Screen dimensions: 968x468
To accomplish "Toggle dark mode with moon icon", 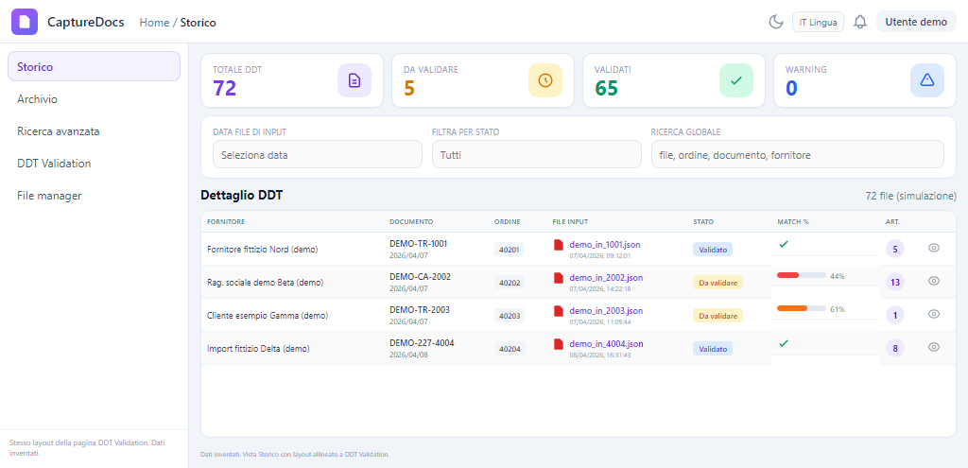I will pyautogui.click(x=775, y=22).
